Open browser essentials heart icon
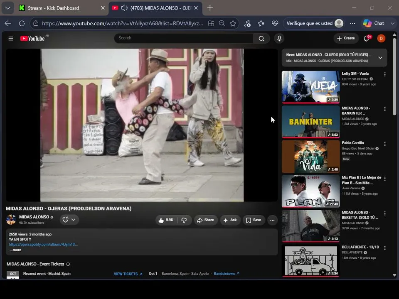The height and width of the screenshot is (299, 399). point(275,23)
